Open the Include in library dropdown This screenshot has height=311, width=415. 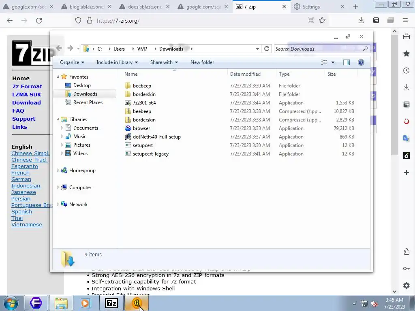(x=117, y=62)
